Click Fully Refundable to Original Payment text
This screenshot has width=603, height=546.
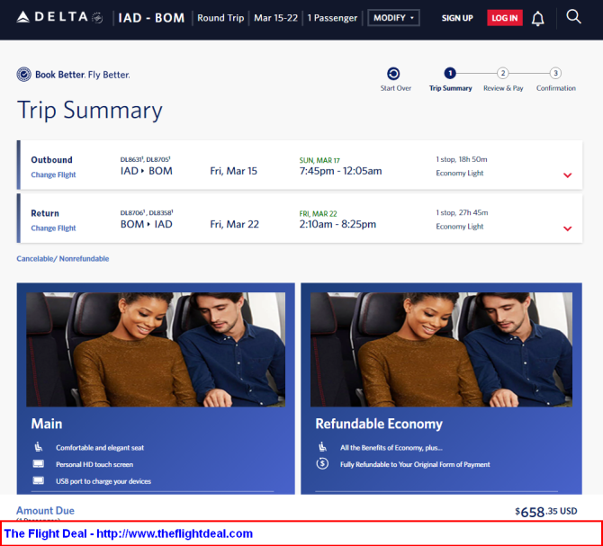point(415,464)
